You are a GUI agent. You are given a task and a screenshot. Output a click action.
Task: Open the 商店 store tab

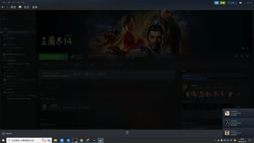pyautogui.click(x=13, y=7)
